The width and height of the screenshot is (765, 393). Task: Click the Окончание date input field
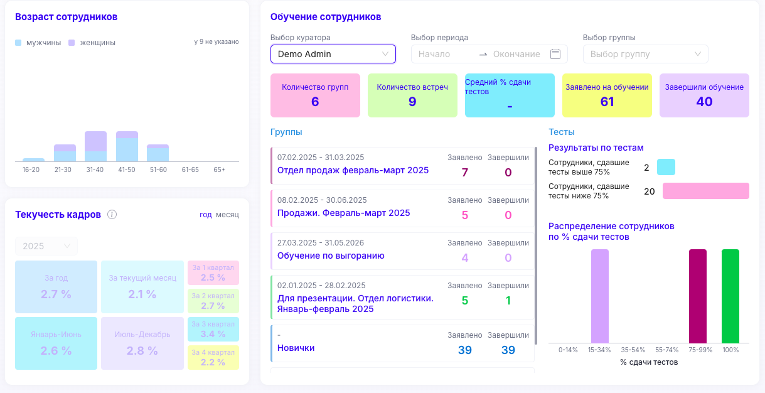pyautogui.click(x=516, y=54)
